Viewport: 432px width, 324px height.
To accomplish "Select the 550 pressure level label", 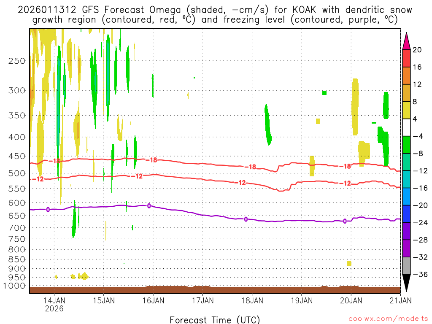I will coord(17,189).
